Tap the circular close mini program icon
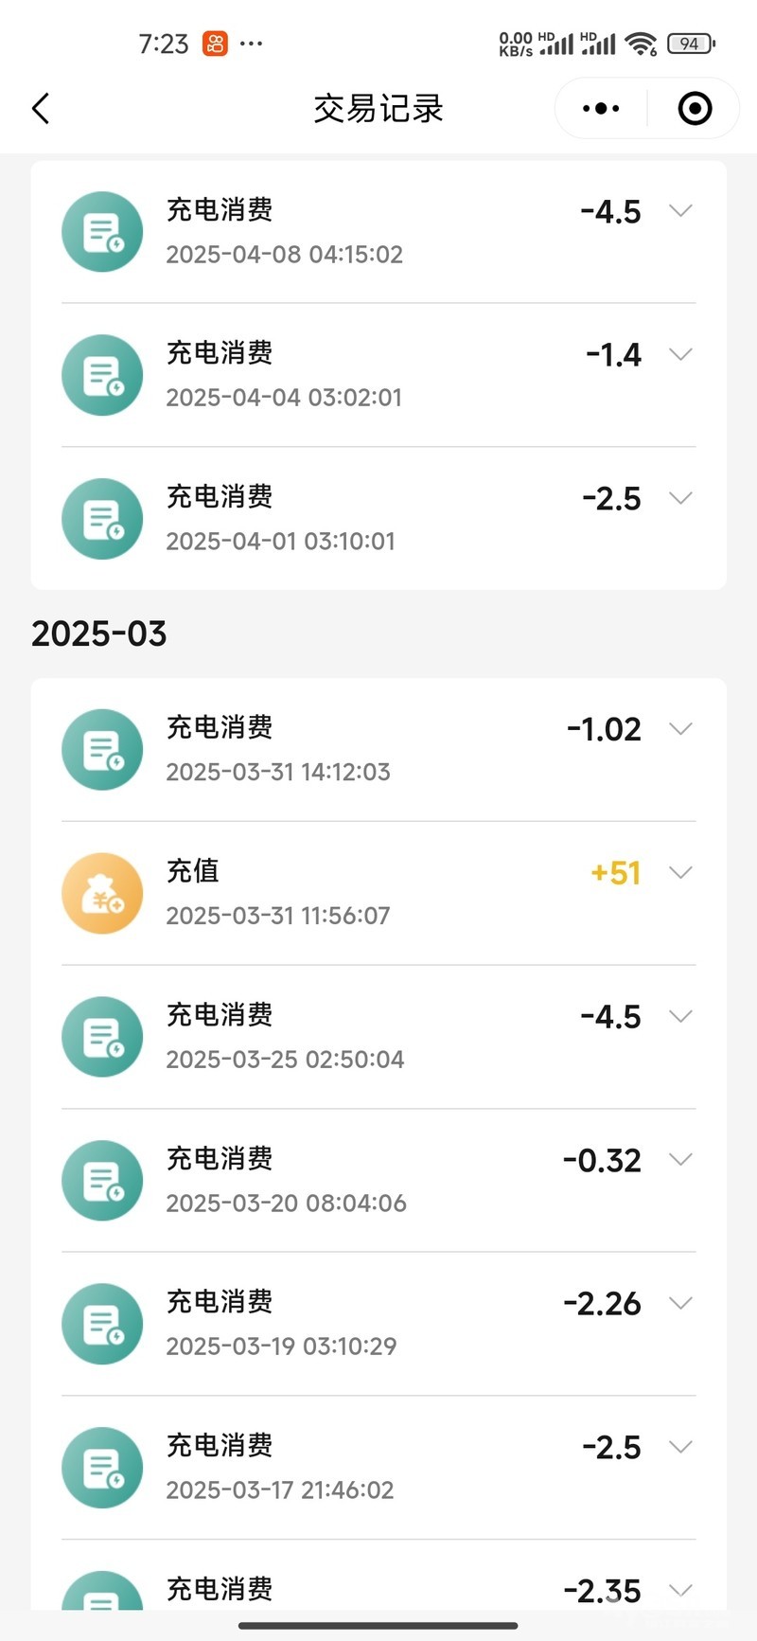 click(x=695, y=109)
